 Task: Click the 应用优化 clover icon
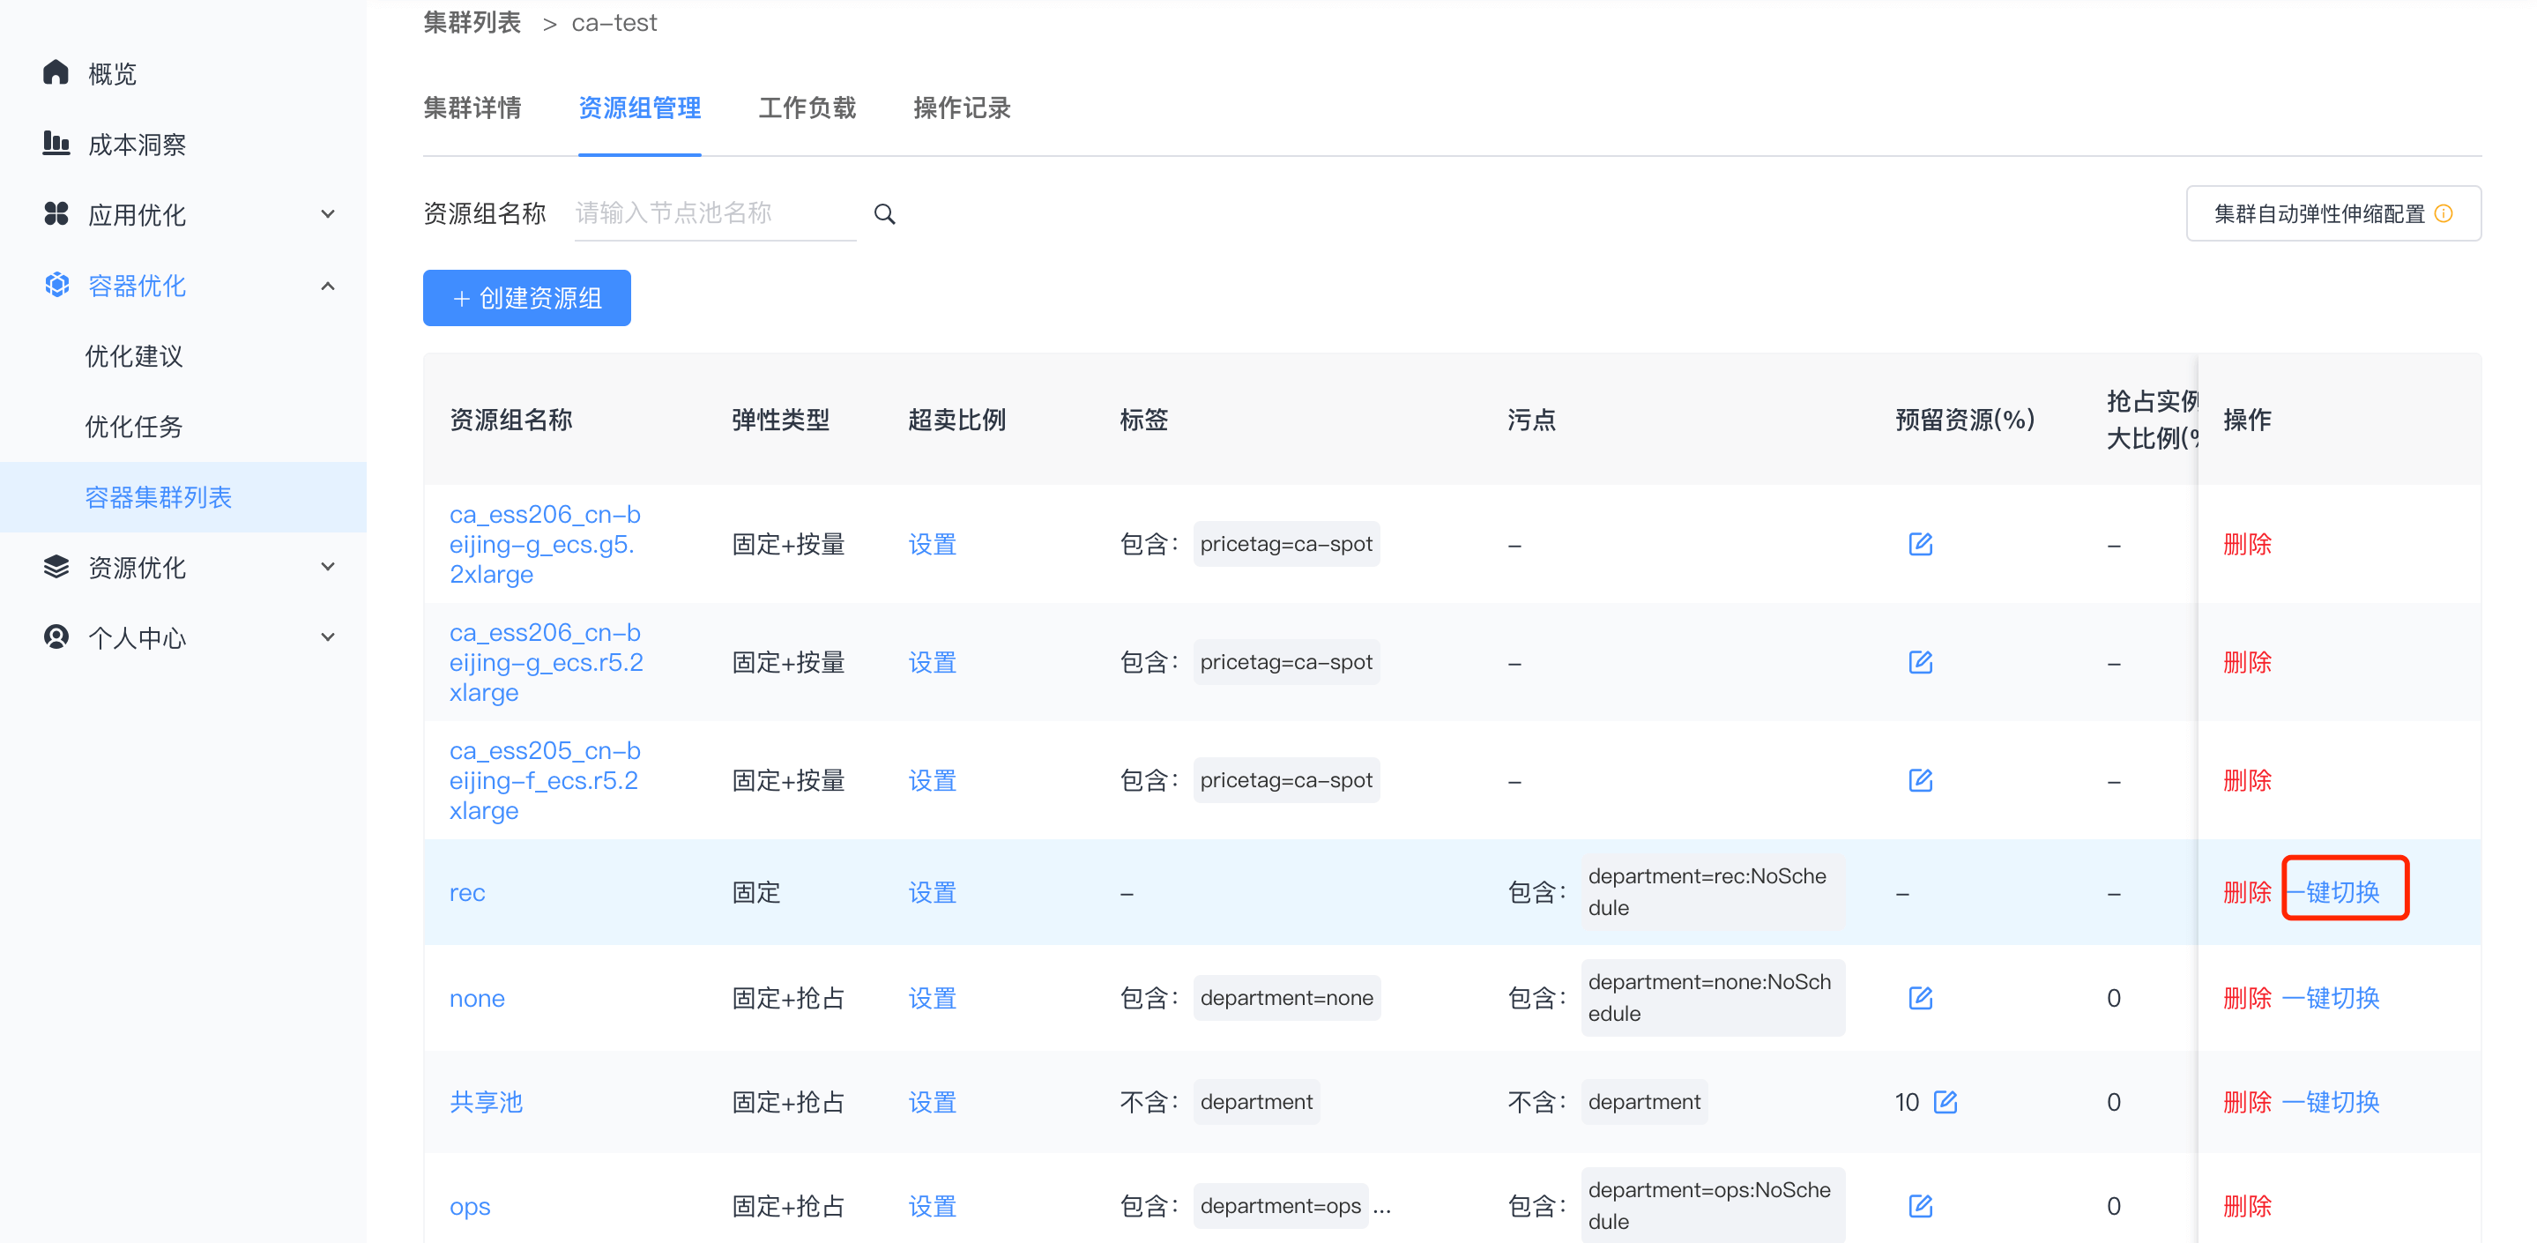(56, 213)
